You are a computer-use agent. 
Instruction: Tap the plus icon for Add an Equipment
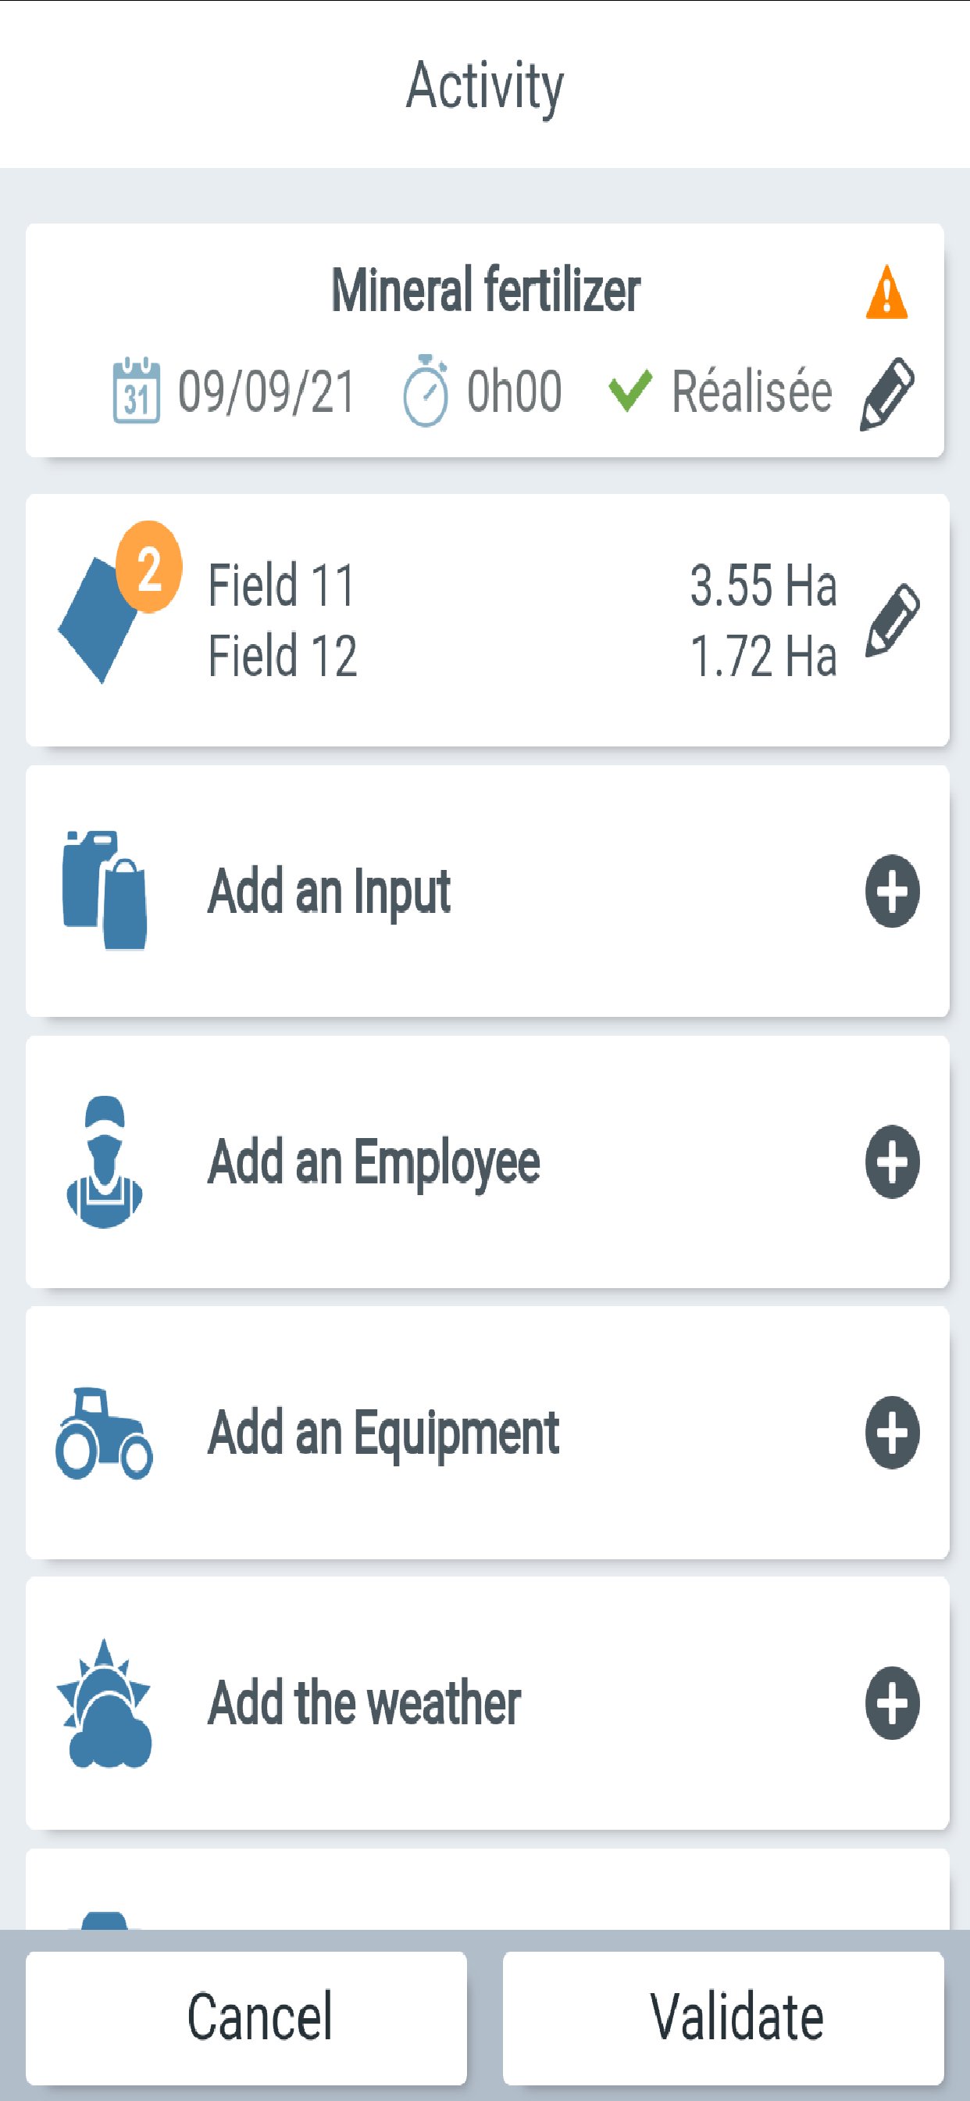tap(892, 1432)
